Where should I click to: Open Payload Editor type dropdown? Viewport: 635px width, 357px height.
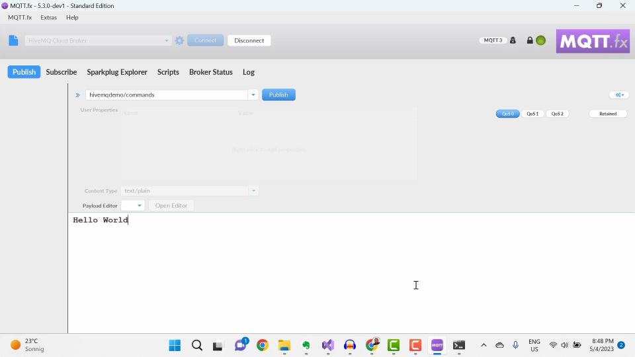click(x=133, y=206)
